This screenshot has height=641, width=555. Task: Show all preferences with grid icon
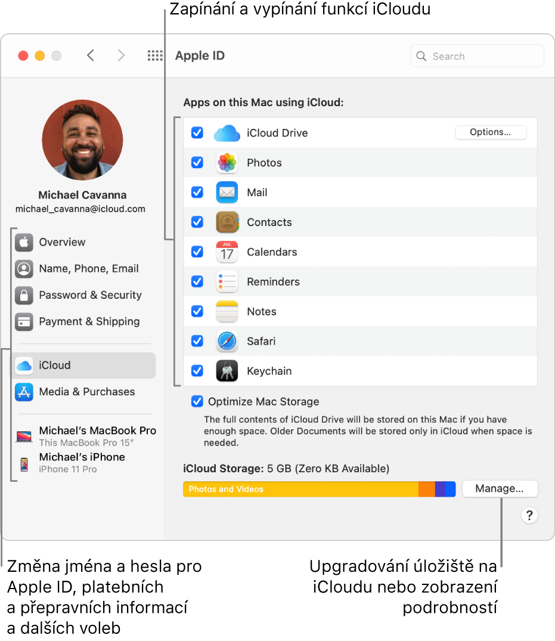(155, 55)
